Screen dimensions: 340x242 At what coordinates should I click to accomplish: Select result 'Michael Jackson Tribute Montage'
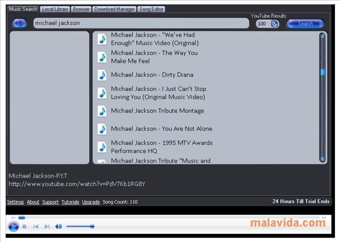pyautogui.click(x=157, y=111)
